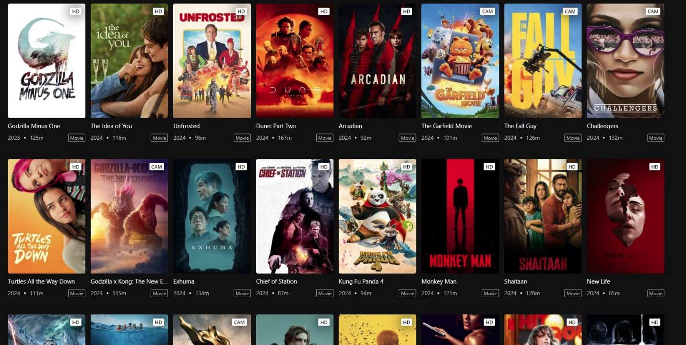This screenshot has width=686, height=345.
Task: Click the Movie tag under Dune: Part Two
Action: pyautogui.click(x=325, y=138)
